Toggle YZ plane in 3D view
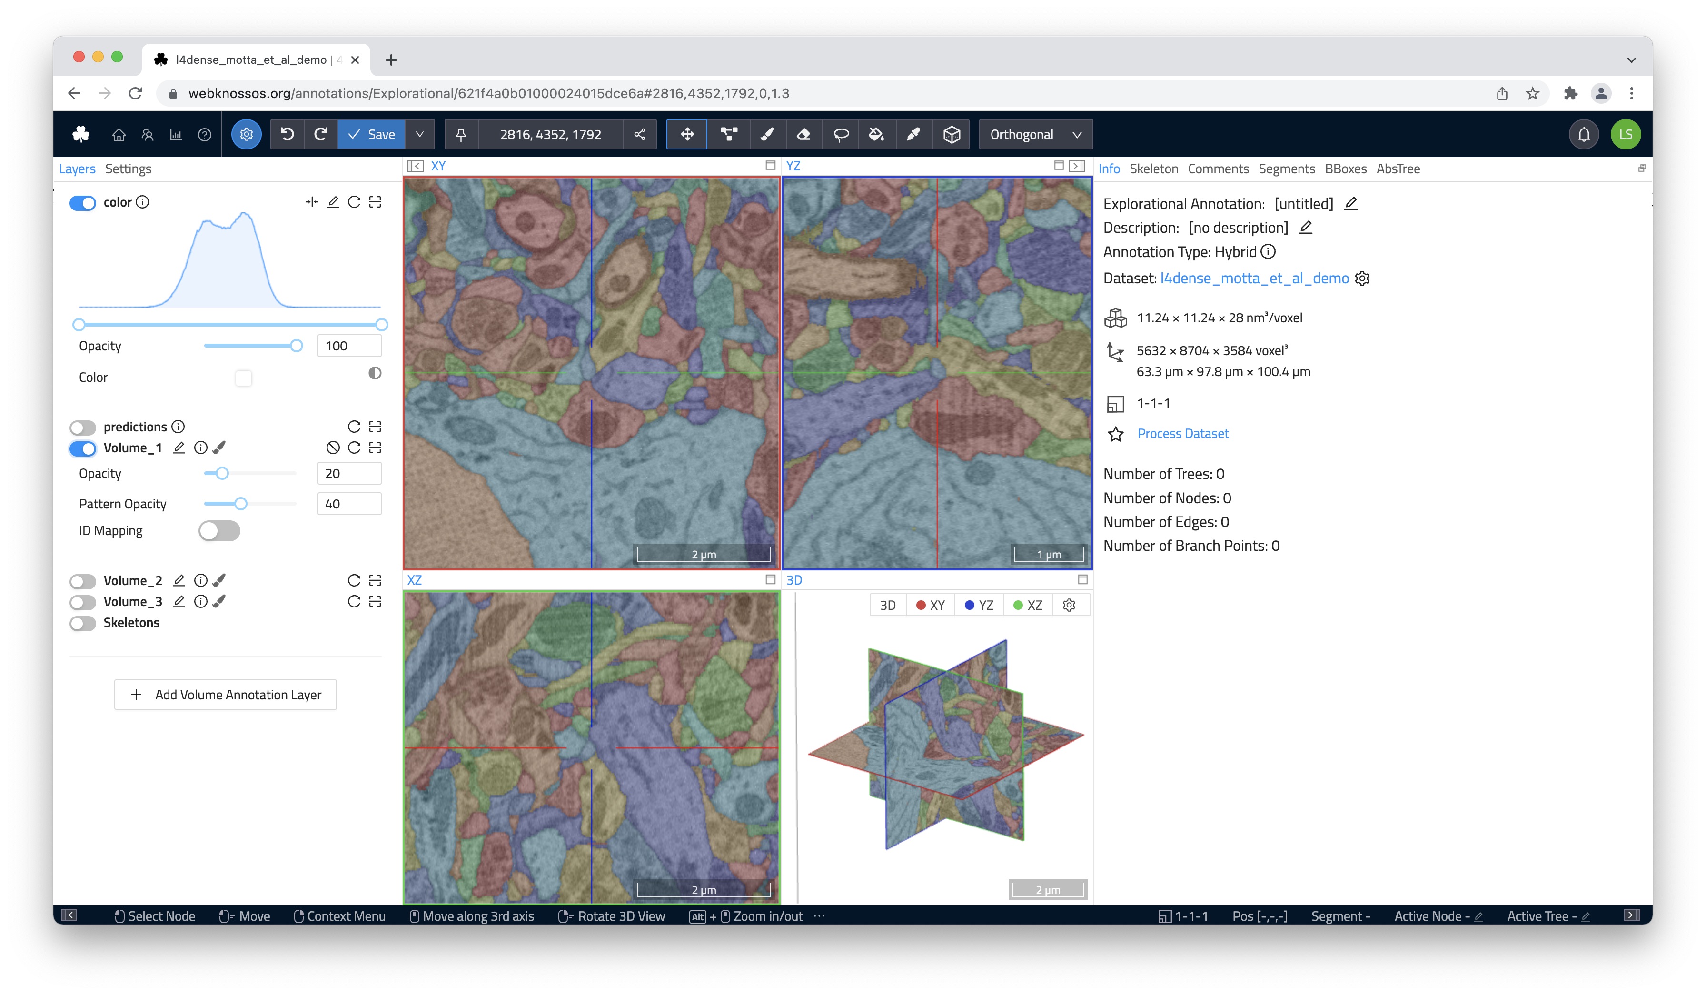1706x995 pixels. (979, 605)
